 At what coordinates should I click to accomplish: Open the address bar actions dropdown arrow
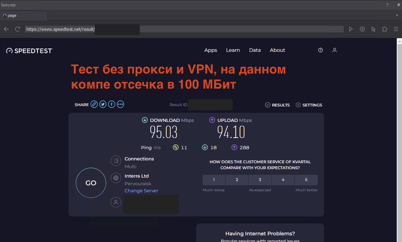click(397, 15)
